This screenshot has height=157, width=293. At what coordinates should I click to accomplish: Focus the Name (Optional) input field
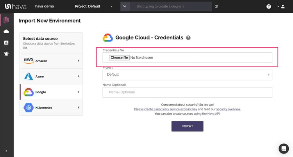pos(187,92)
